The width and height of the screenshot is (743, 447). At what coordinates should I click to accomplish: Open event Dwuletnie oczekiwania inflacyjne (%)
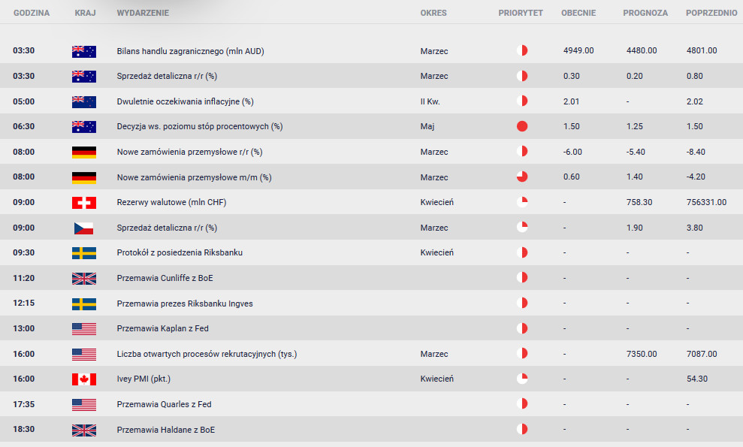186,101
